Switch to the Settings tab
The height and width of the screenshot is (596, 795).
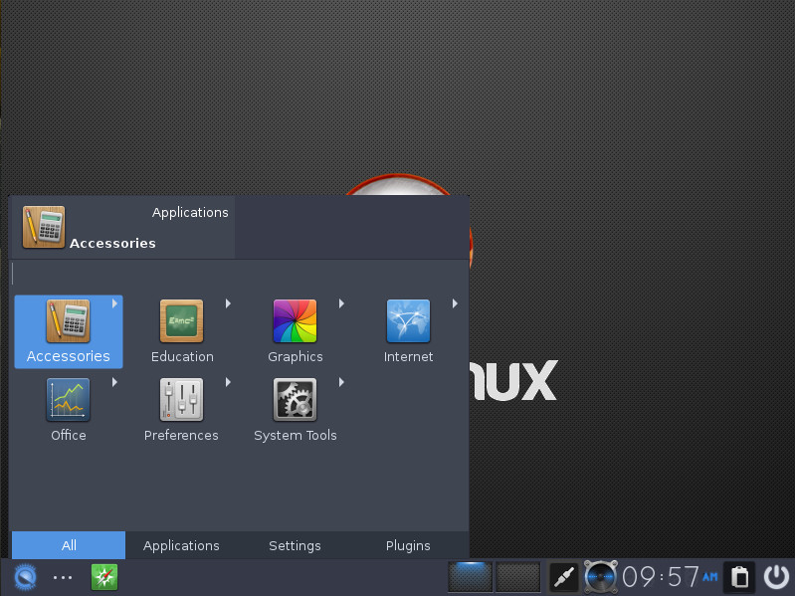pyautogui.click(x=295, y=545)
